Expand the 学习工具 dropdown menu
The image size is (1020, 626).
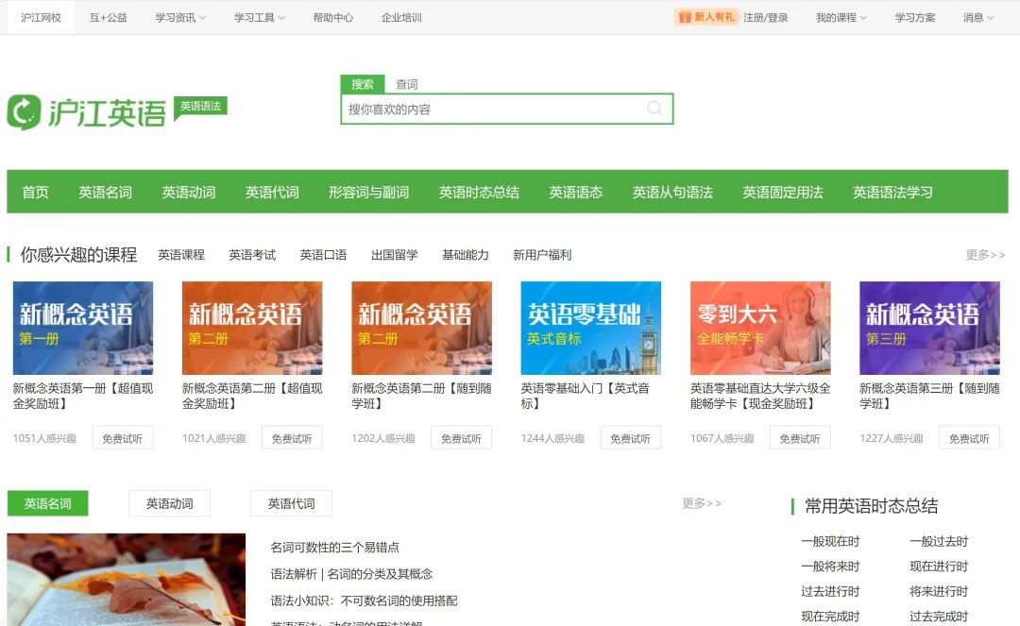coord(259,18)
